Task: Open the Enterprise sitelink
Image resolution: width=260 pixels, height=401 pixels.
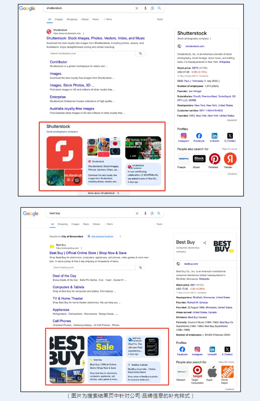Action: coord(58,97)
